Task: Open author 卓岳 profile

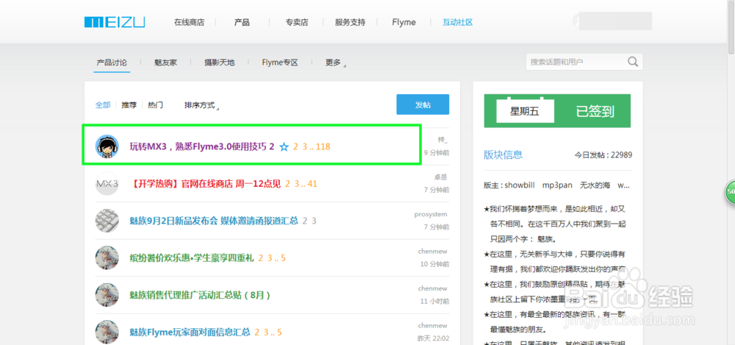Action: (x=441, y=177)
